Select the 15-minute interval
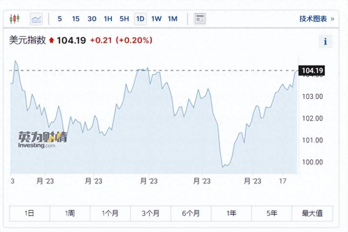The height and width of the screenshot is (232, 348). click(x=76, y=19)
